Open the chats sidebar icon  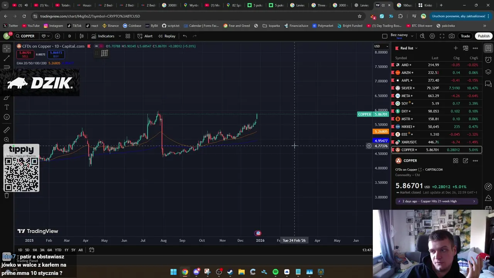(488, 83)
